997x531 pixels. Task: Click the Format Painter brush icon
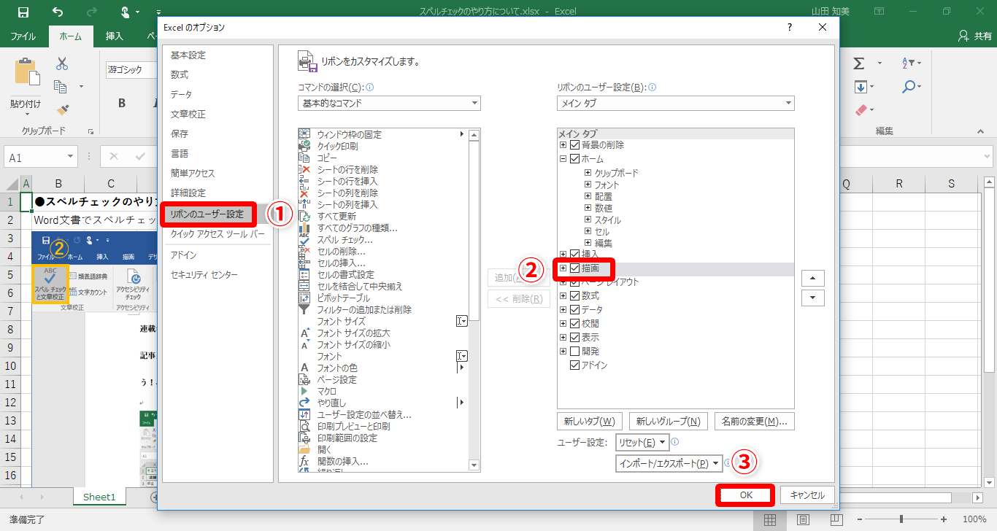(x=62, y=110)
